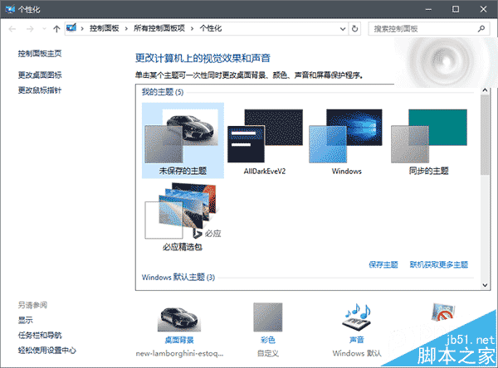This screenshot has width=498, height=368.
Task: Open 轻松使用设置中心 link
Action: [x=47, y=351]
